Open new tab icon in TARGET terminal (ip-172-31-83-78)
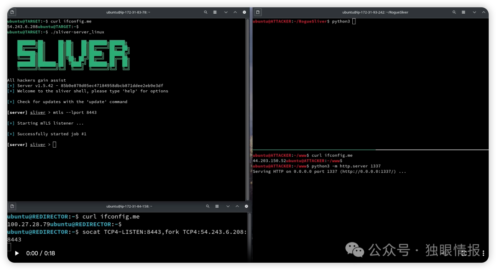Screen dimensions: 496x270 point(12,12)
